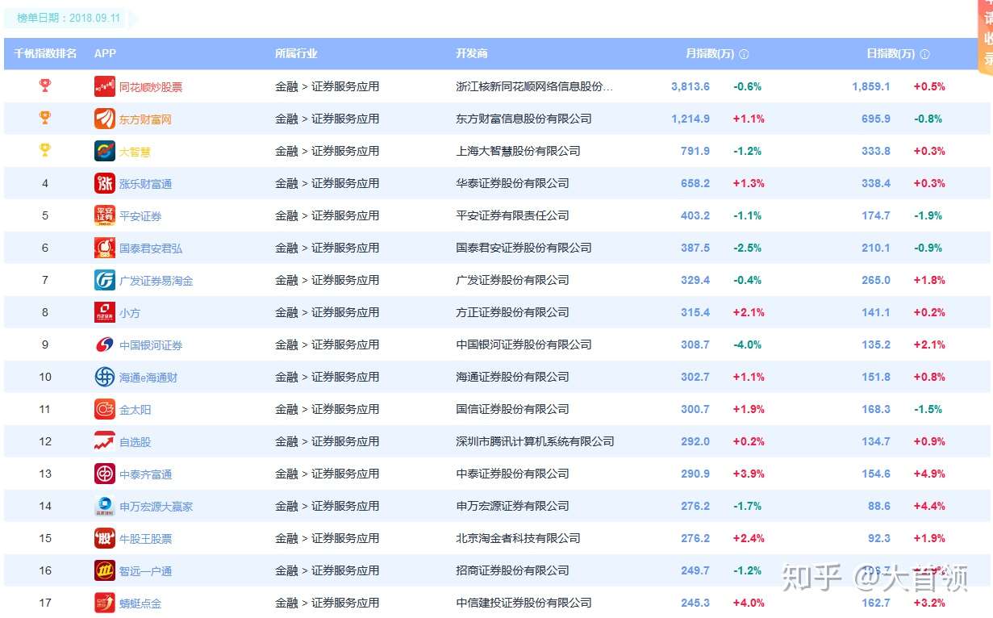Click the 申万宏源大赢家 app icon

coord(105,506)
